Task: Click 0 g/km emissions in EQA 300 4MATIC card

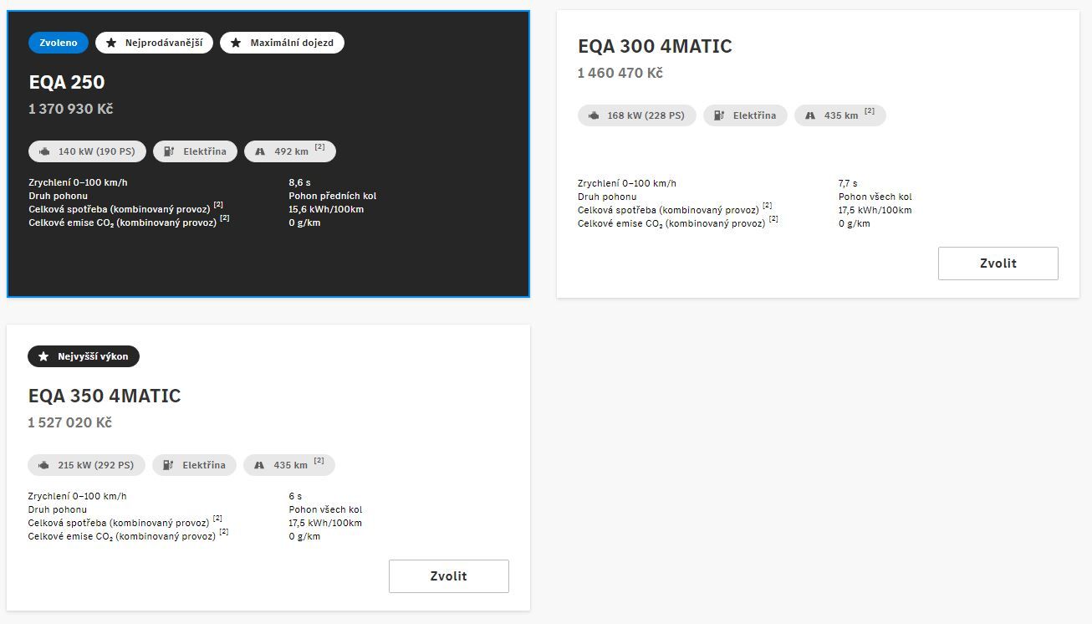Action: (x=854, y=223)
